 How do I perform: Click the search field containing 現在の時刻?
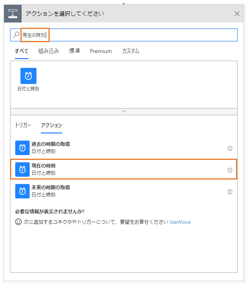coord(124,35)
